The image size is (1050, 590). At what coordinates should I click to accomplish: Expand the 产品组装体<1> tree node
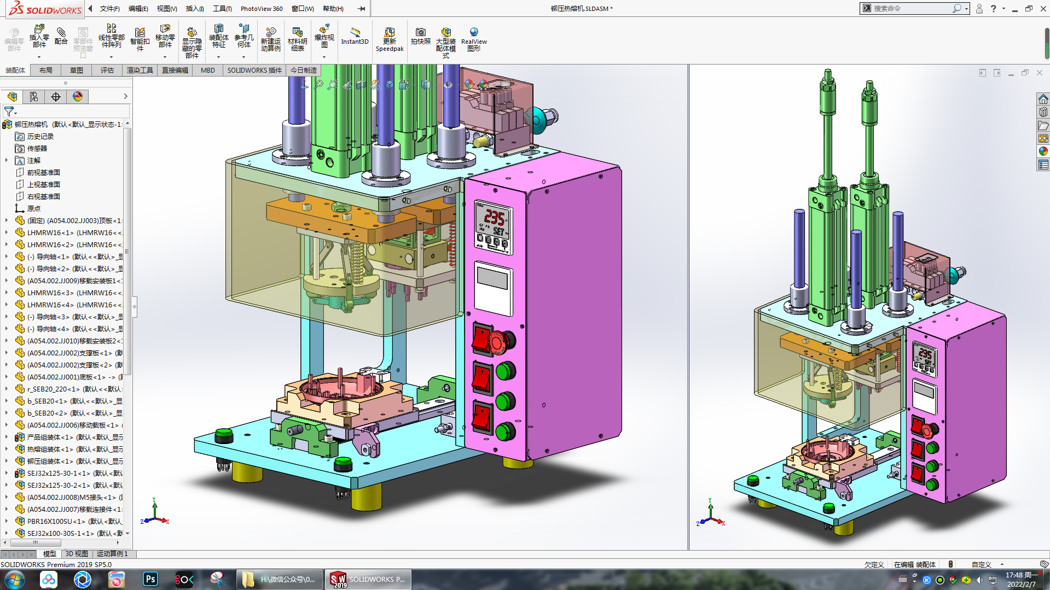[7, 437]
